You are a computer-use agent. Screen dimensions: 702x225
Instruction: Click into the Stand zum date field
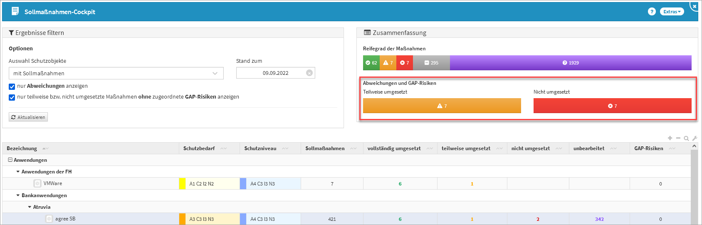[x=274, y=73]
